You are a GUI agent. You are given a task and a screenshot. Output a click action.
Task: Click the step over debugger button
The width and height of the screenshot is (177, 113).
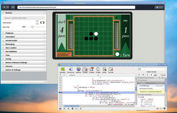point(143,75)
